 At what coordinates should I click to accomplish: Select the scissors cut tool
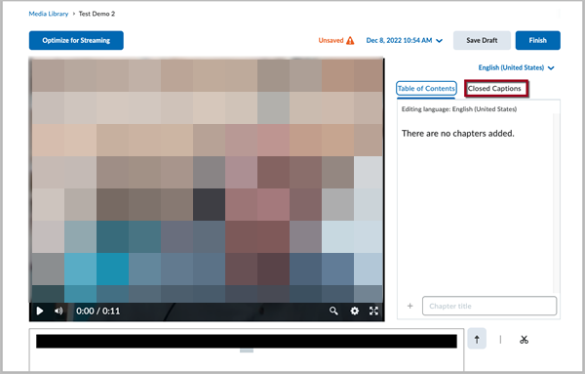[524, 339]
